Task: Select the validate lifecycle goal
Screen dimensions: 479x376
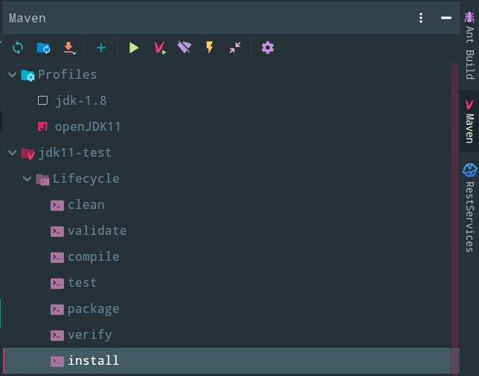Action: (231, 230)
